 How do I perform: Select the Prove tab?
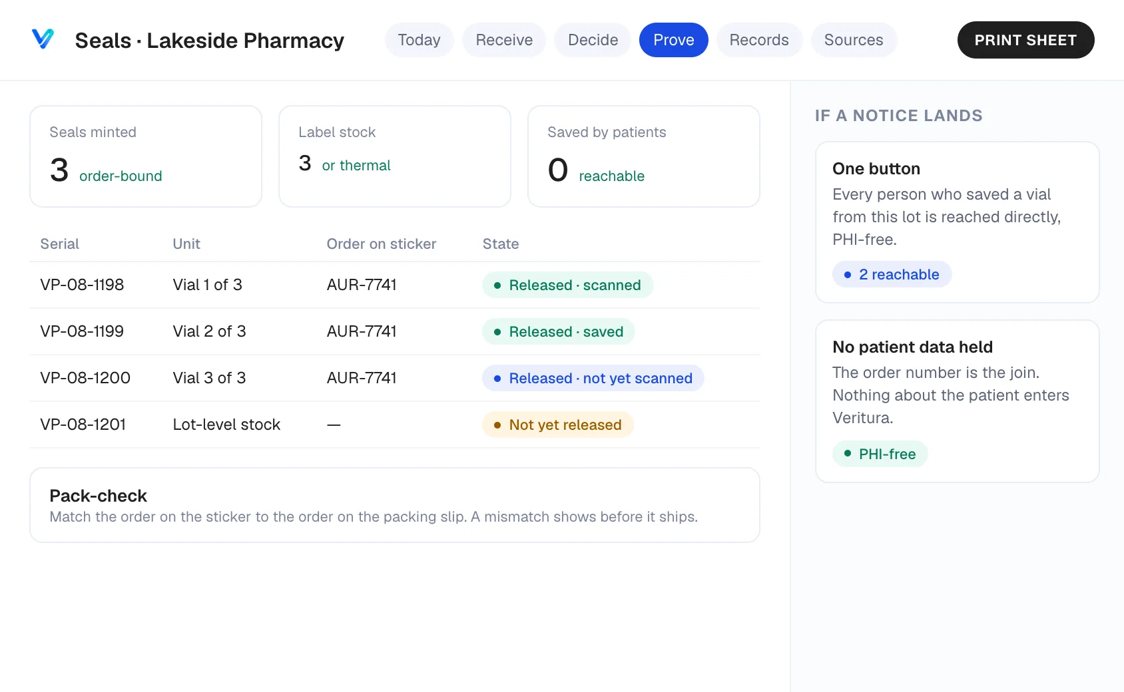tap(674, 40)
